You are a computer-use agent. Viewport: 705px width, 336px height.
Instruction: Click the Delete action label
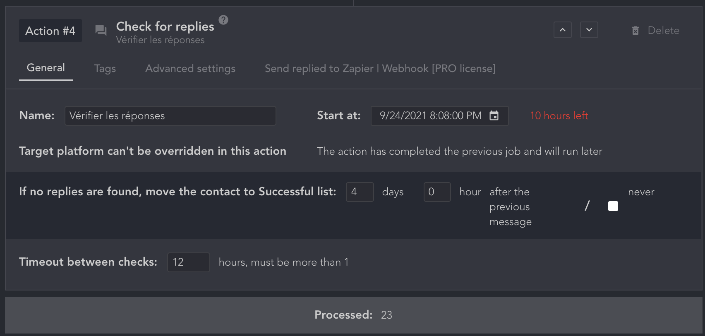pyautogui.click(x=663, y=31)
